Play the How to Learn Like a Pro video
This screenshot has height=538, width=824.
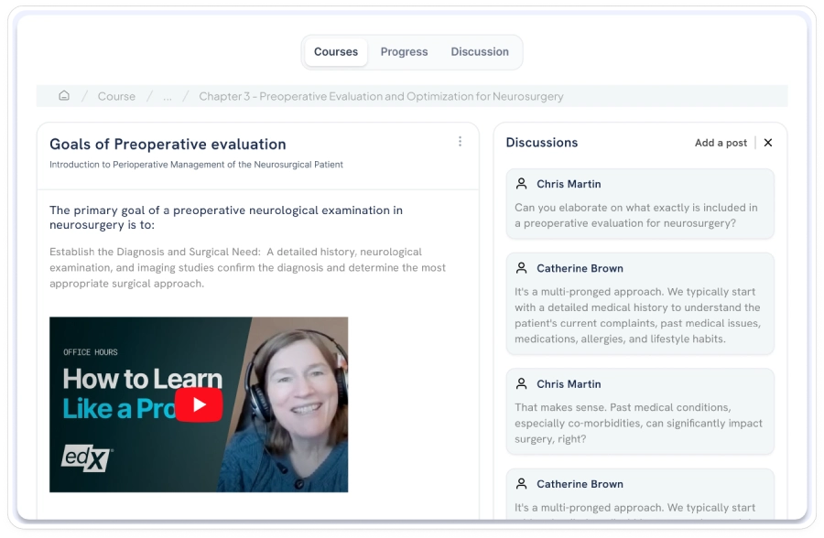click(x=199, y=404)
